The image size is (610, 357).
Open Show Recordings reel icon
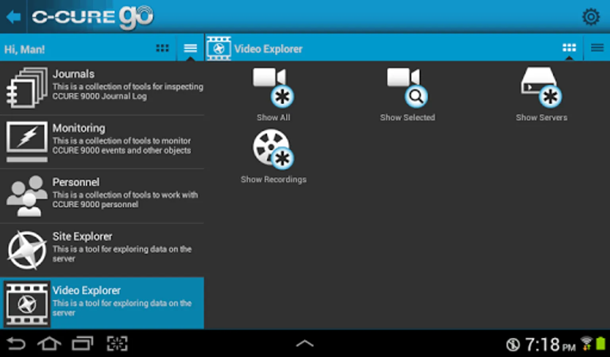pyautogui.click(x=273, y=149)
